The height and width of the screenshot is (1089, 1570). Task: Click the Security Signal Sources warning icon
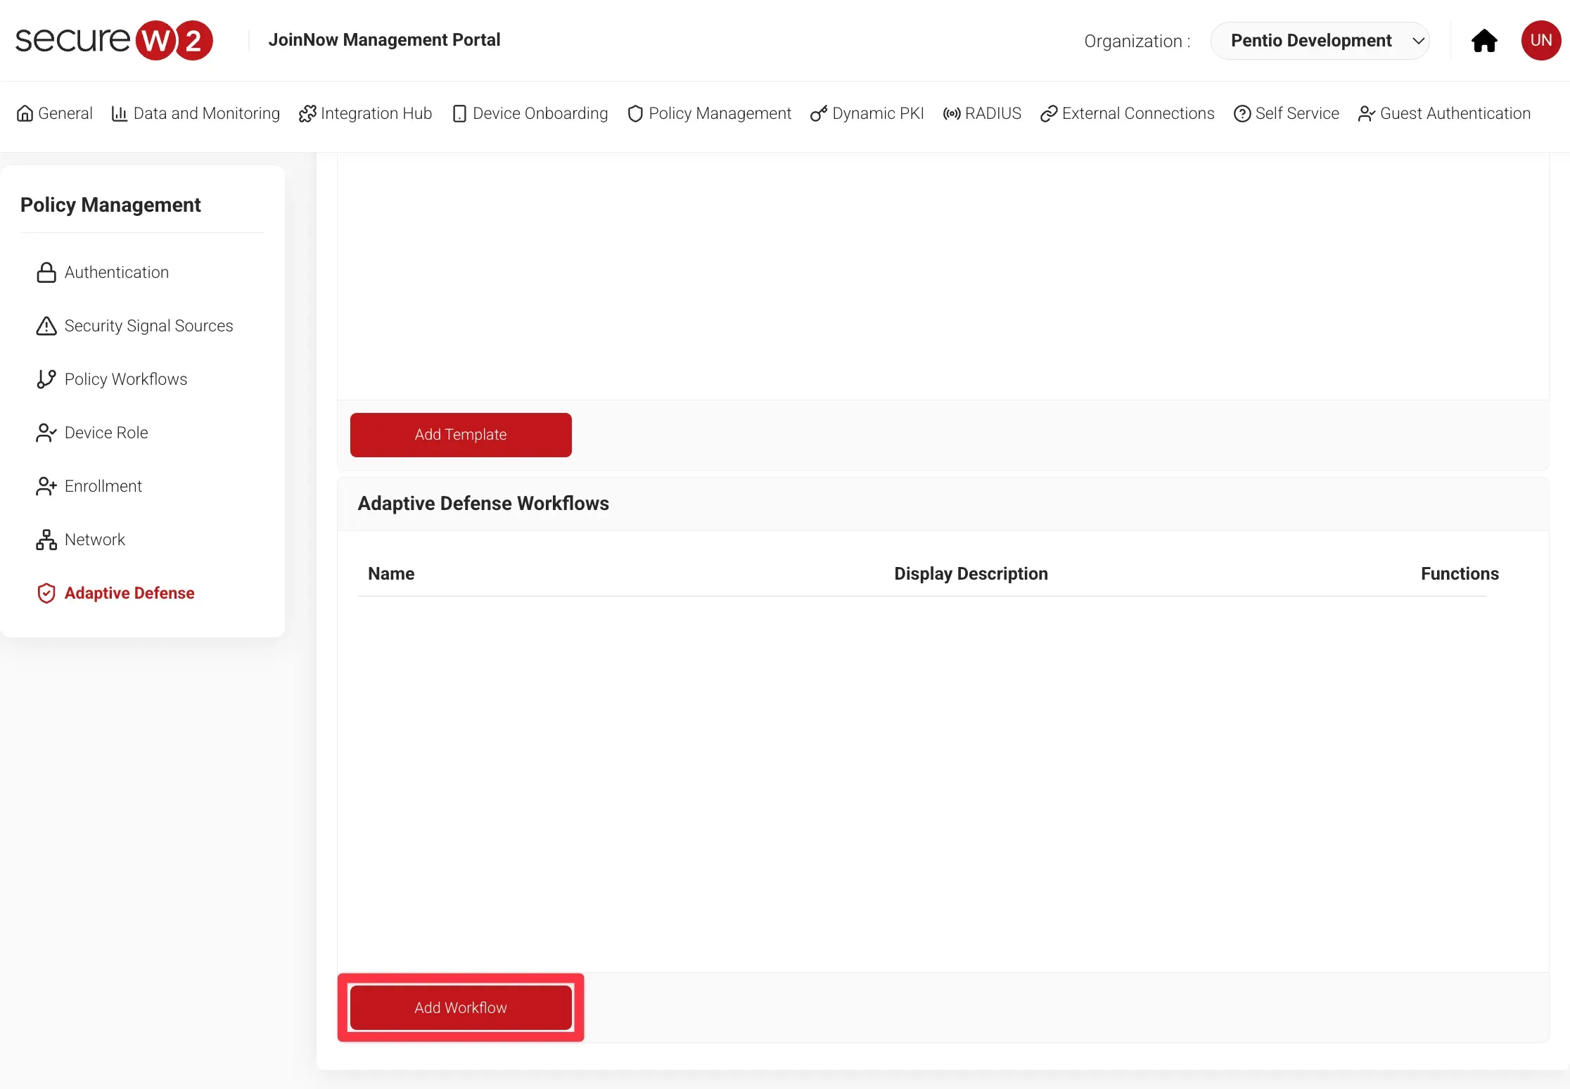(46, 326)
